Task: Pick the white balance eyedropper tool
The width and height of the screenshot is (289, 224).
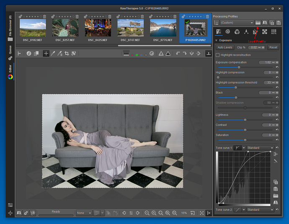Action: [53, 54]
